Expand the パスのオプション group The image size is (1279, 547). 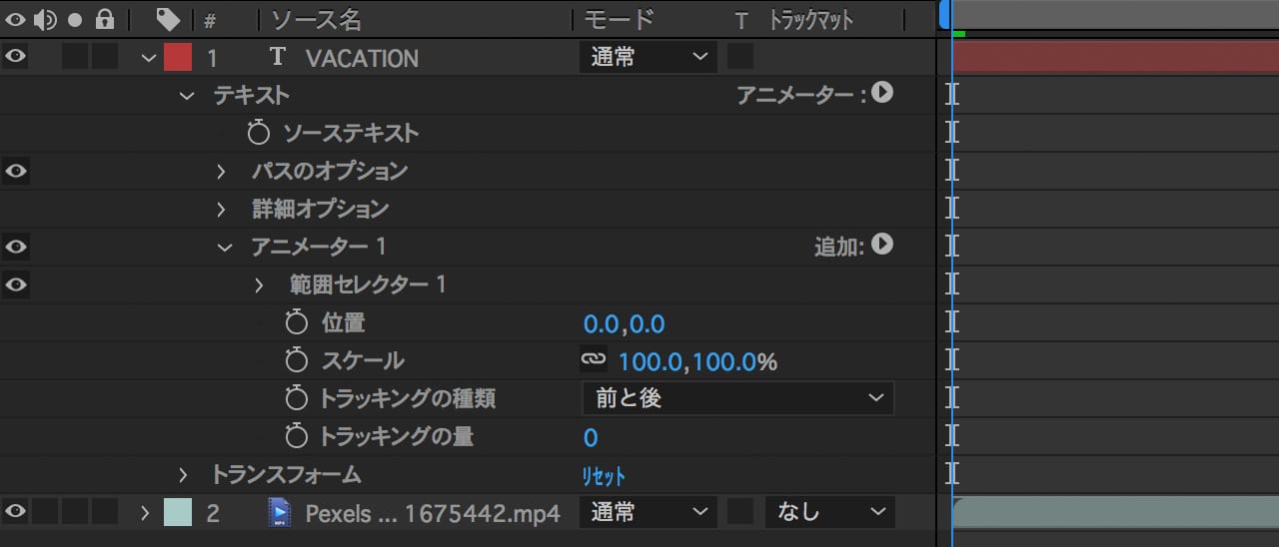pos(222,172)
